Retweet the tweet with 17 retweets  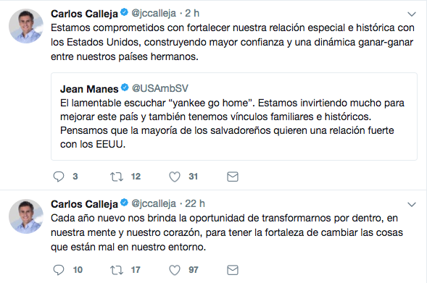[117, 270]
